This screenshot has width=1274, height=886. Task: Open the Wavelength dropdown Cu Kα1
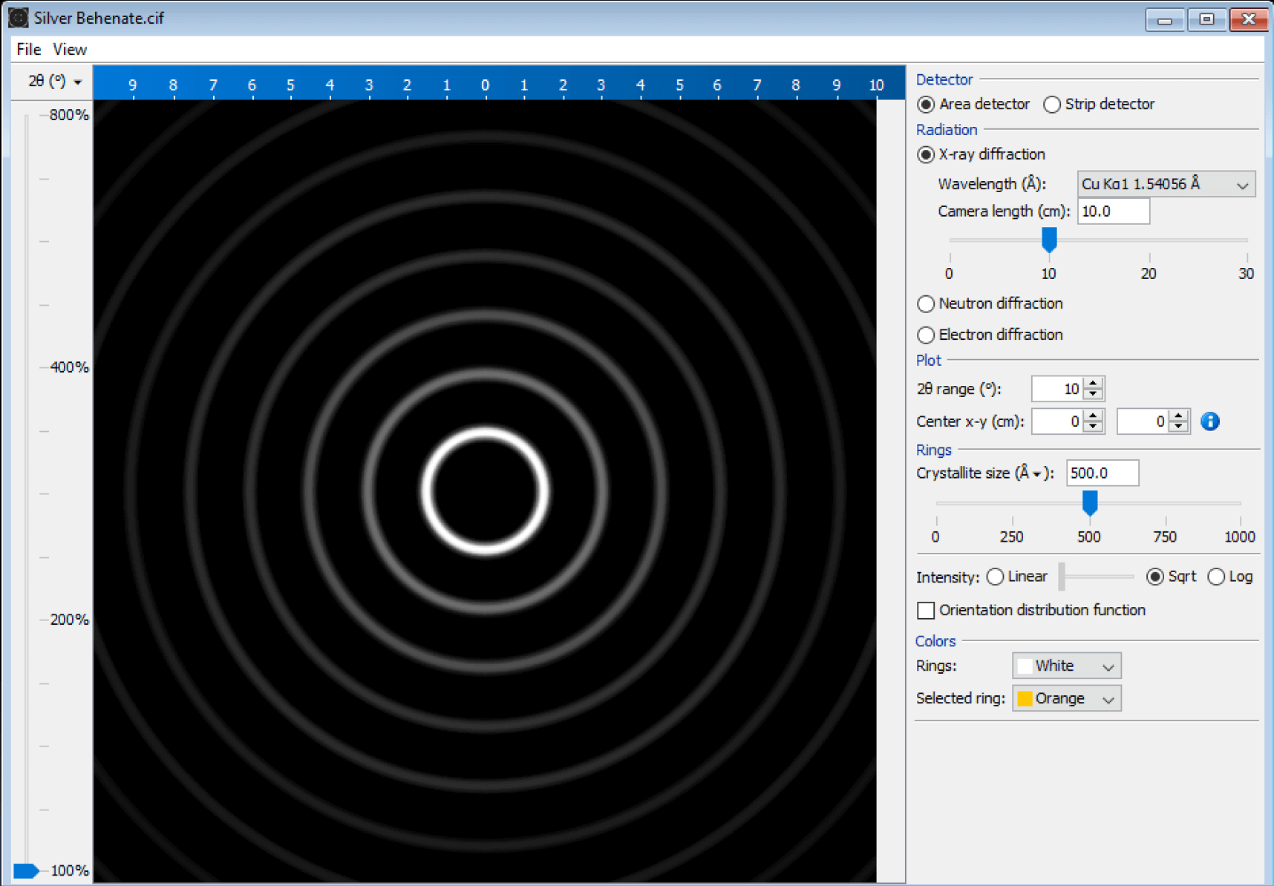coord(1166,184)
